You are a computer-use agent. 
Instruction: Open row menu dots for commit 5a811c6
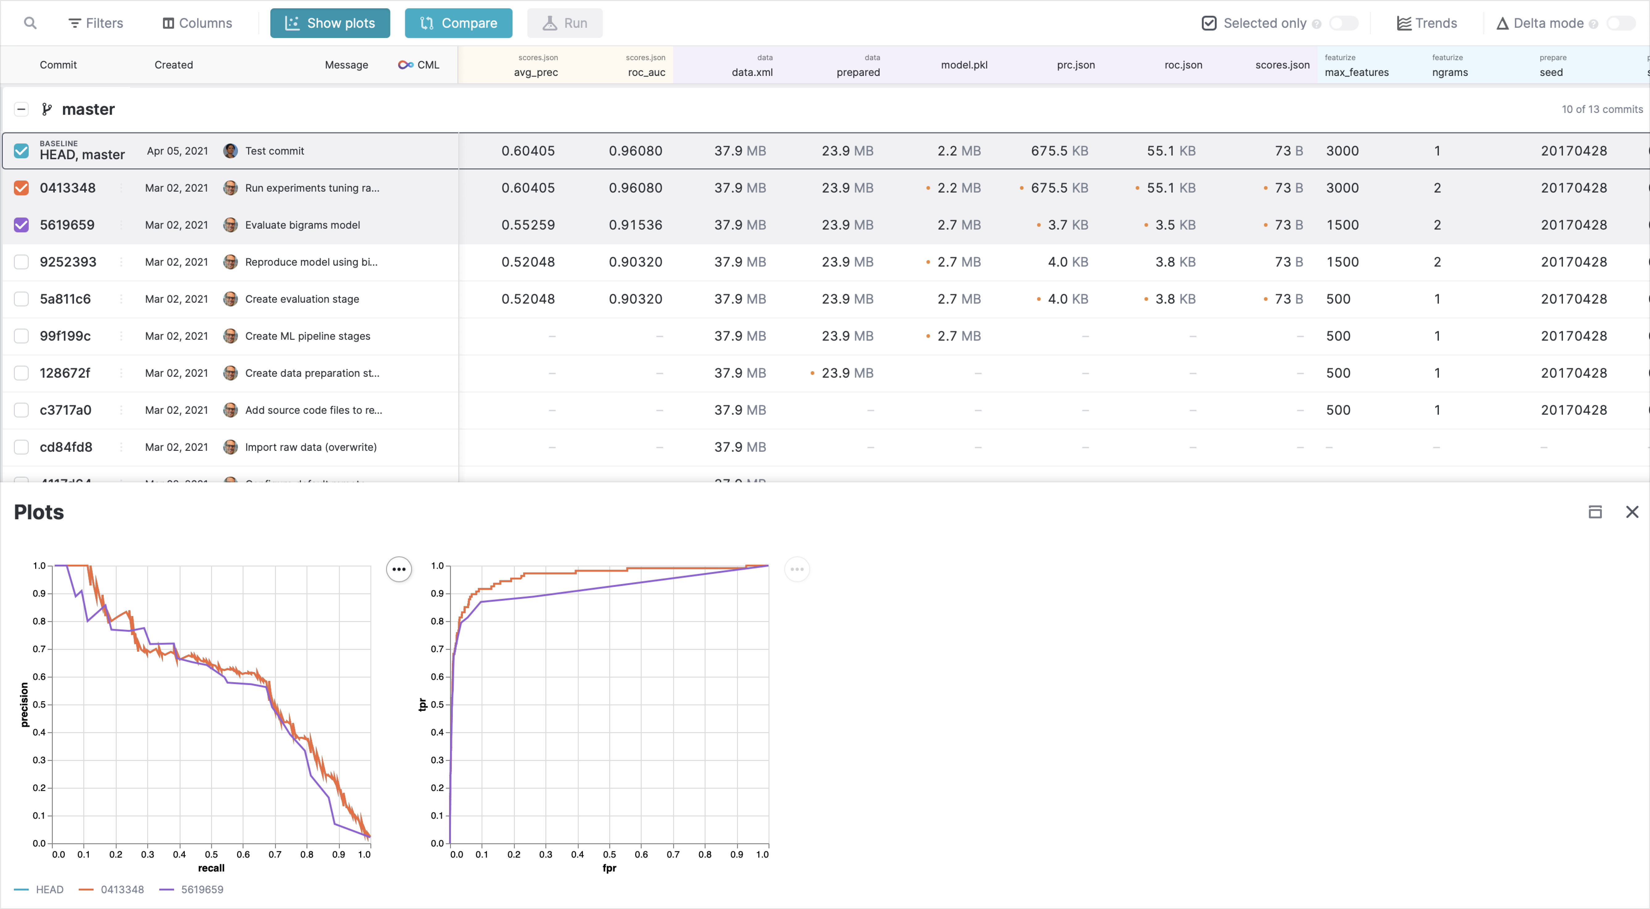click(x=121, y=299)
